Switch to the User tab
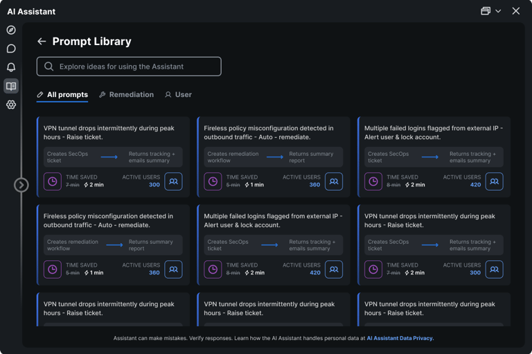This screenshot has height=354, width=532. tap(178, 95)
